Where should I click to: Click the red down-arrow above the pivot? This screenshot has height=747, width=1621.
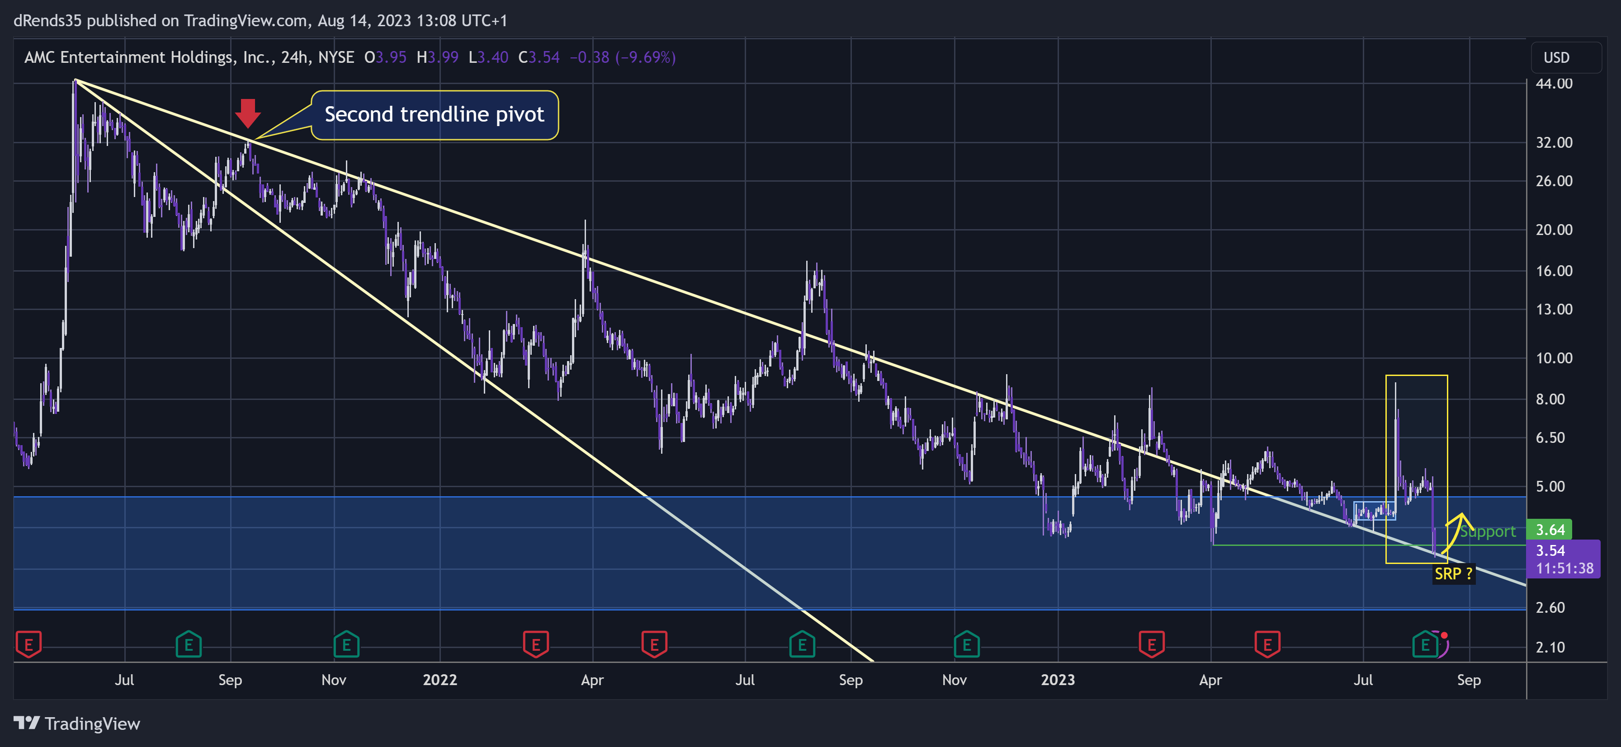pos(248,113)
